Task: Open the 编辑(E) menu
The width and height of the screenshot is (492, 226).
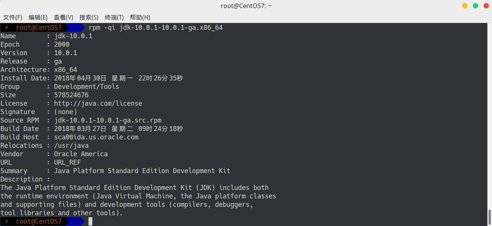Action: tap(38, 18)
